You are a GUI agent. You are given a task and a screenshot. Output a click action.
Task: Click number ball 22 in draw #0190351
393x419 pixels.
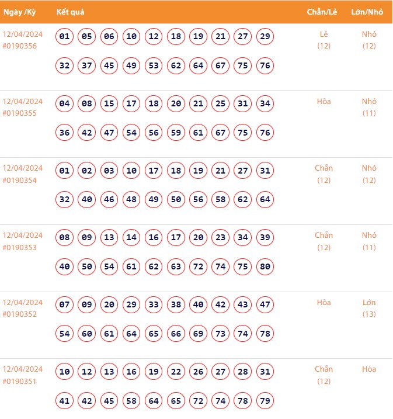point(176,372)
